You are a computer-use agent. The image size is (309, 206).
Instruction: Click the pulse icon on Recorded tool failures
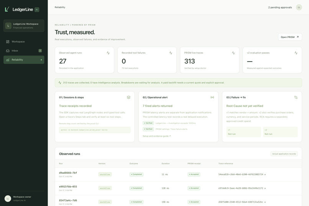[x=171, y=53]
